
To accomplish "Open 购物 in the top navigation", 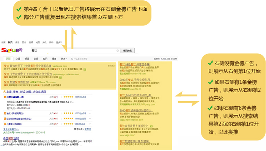I will pyautogui.click(x=51, y=42).
